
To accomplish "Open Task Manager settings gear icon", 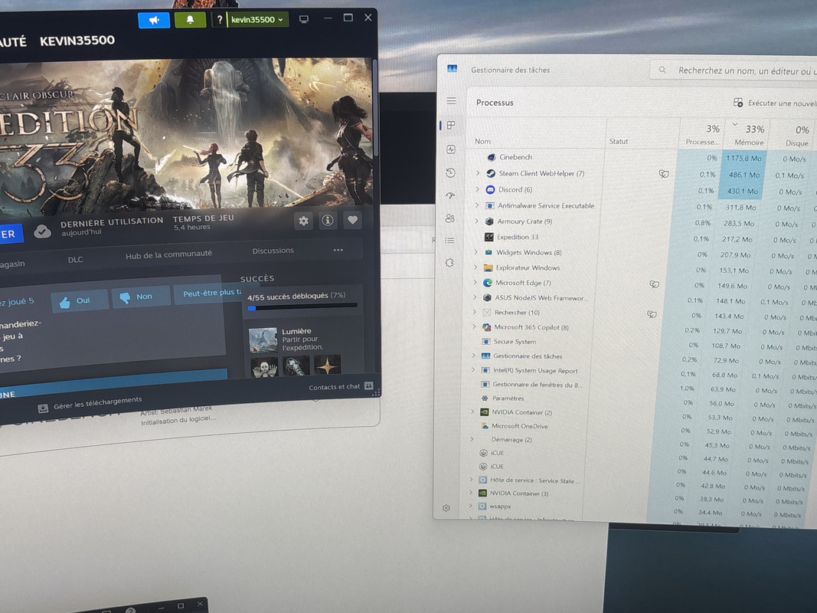I will point(446,508).
